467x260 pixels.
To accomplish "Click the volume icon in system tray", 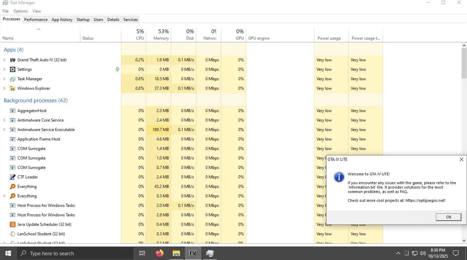I will tap(423, 253).
